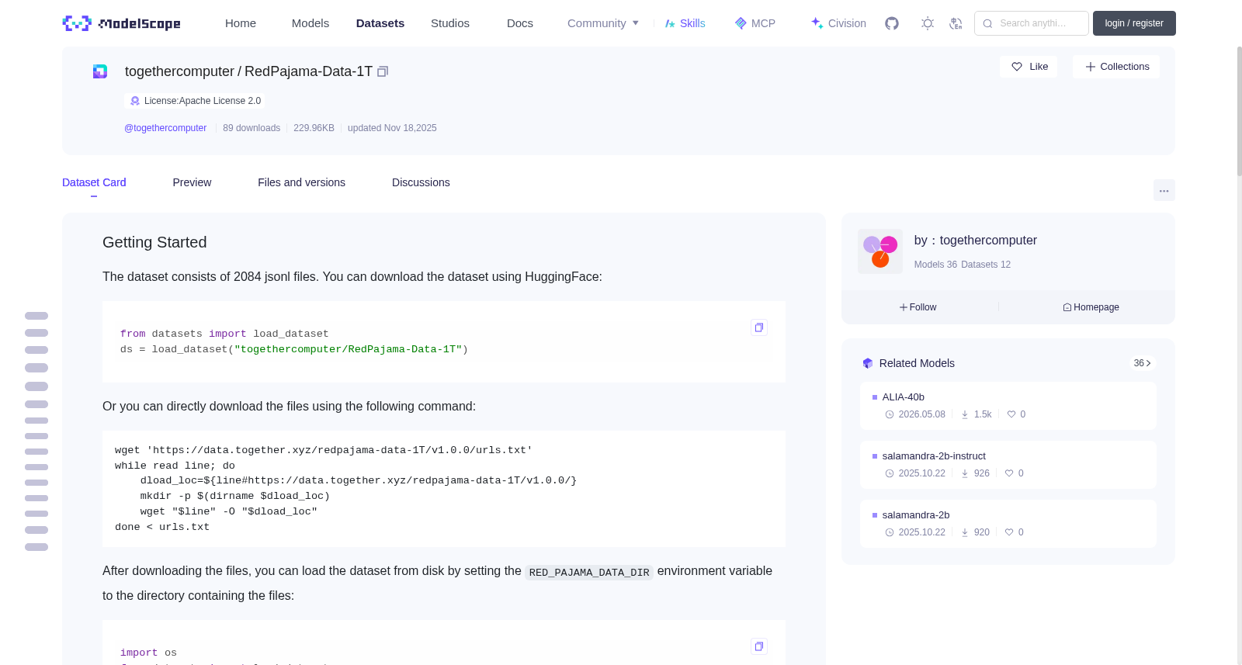This screenshot has height=665, width=1242.
Task: Like this dataset
Action: [x=1029, y=67]
